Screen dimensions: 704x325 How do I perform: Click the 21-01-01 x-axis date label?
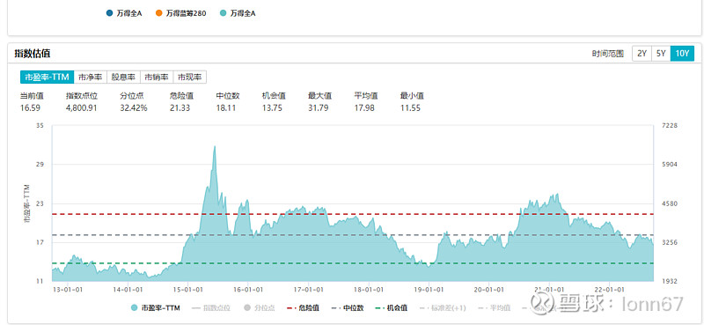(x=549, y=290)
